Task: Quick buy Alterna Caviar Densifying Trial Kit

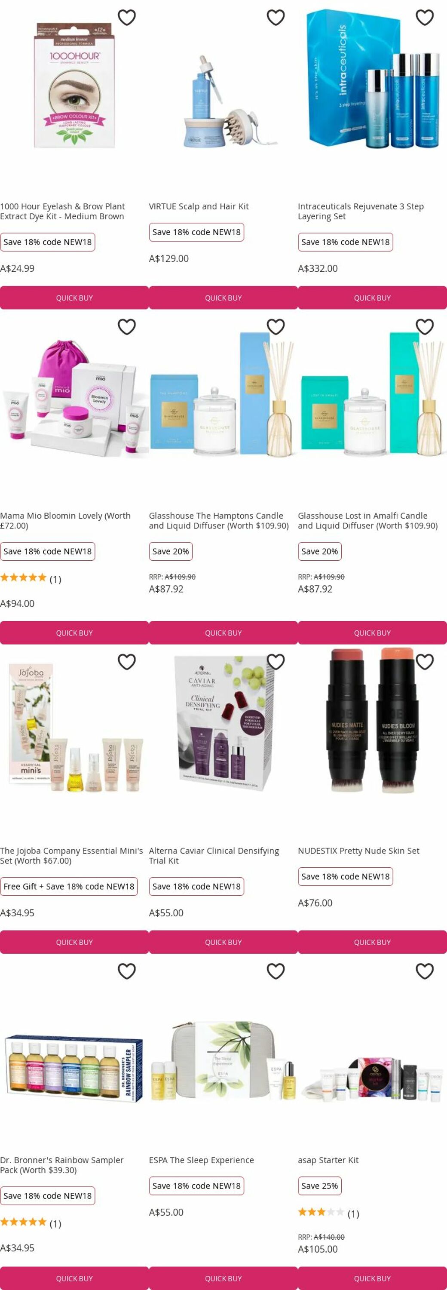Action: (223, 942)
